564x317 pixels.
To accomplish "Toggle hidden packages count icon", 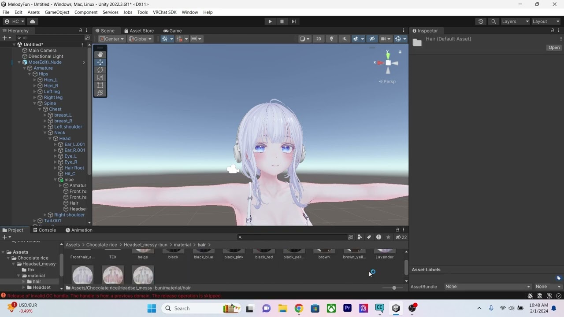I will tap(401, 237).
